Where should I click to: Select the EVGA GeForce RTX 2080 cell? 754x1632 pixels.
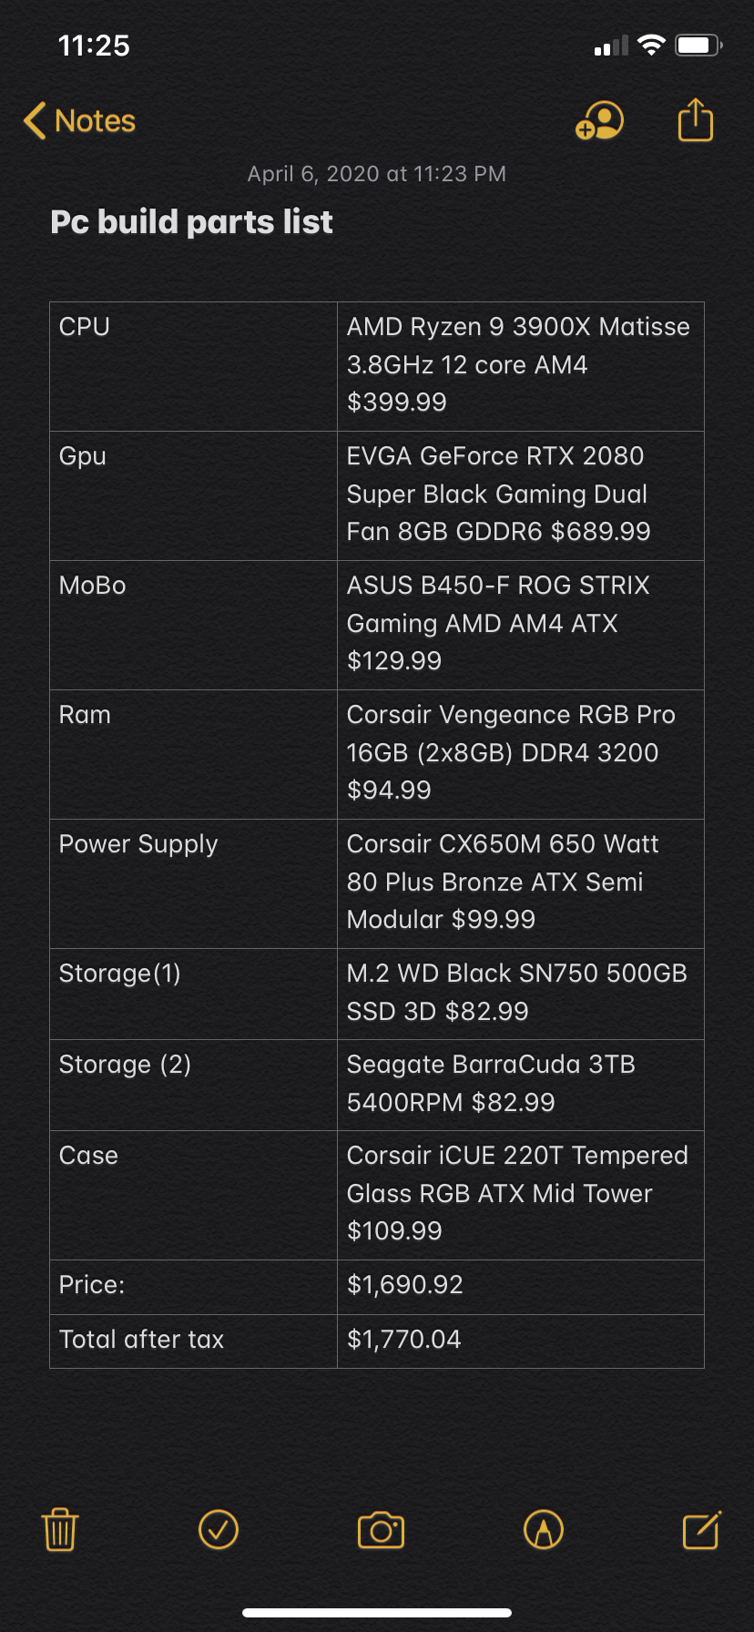tap(521, 495)
